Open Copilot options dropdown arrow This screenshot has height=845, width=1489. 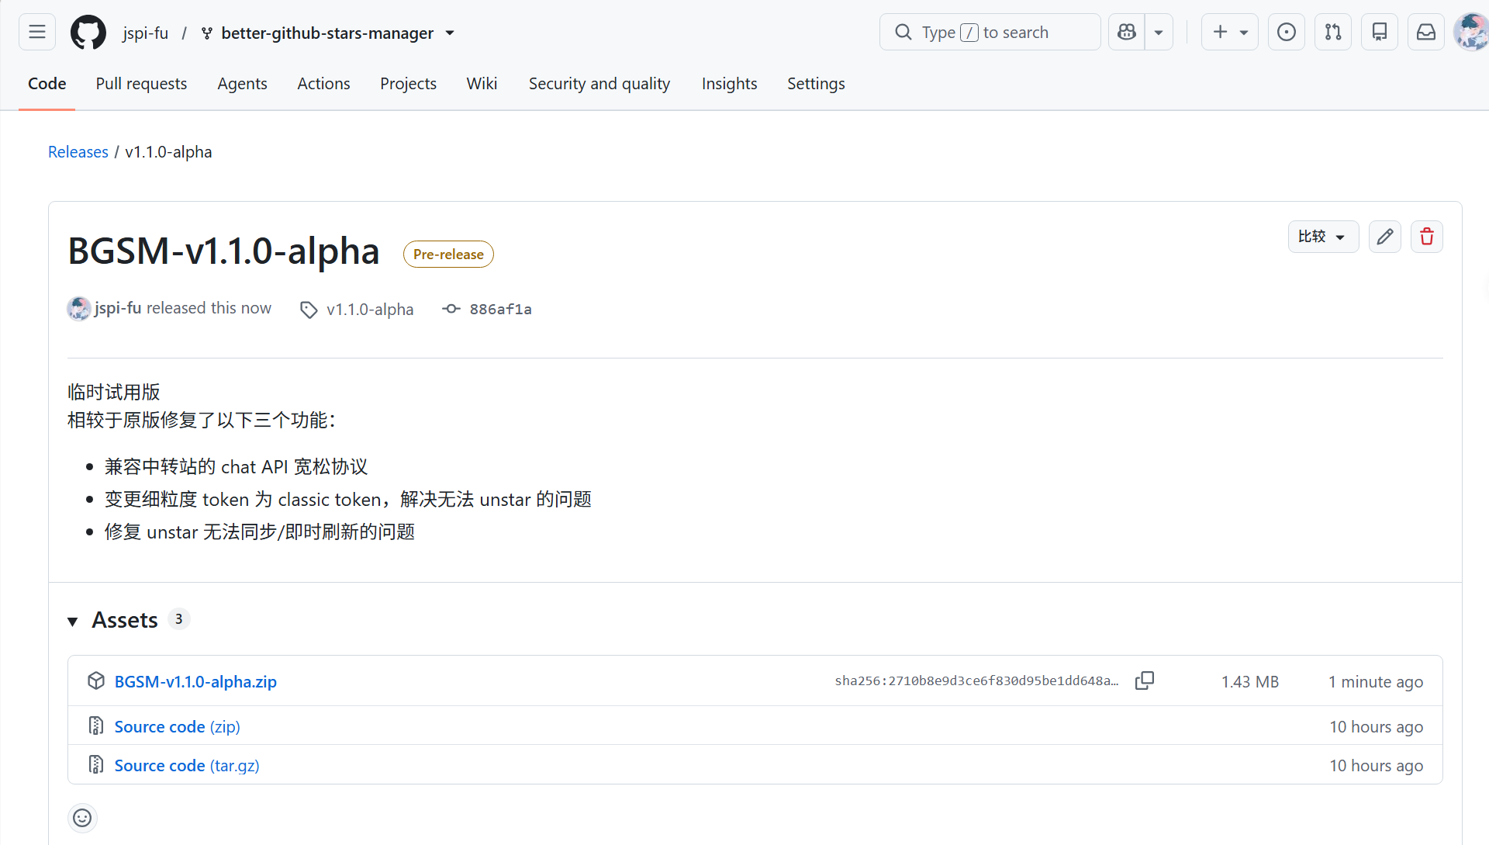(1159, 32)
